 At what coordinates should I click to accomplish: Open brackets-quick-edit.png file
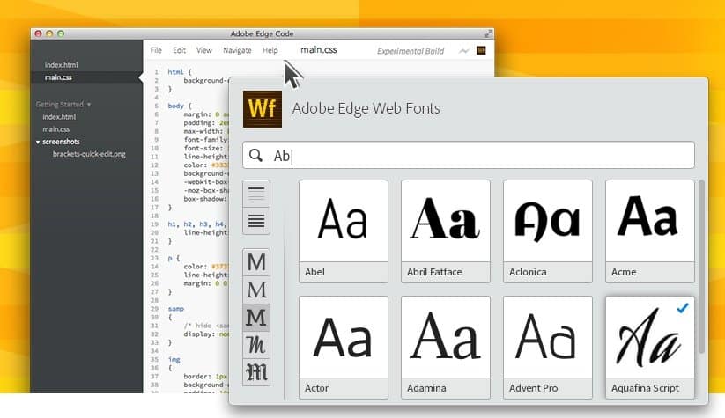click(x=89, y=154)
